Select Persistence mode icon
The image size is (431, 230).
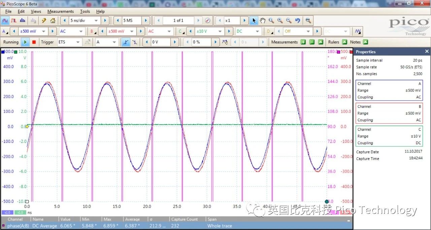[x=14, y=21]
